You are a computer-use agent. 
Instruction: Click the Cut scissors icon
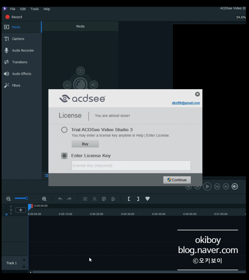(x=95, y=199)
